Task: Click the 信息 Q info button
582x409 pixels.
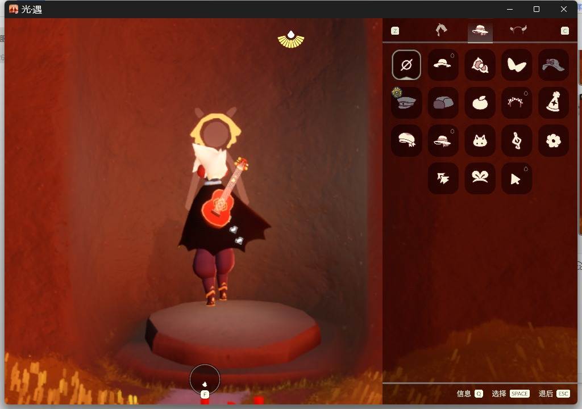Action: tap(469, 394)
